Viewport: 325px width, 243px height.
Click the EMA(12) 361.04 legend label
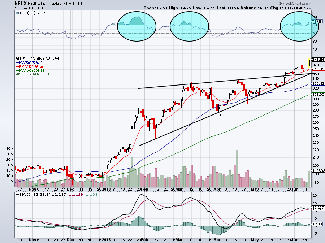pos(32,67)
